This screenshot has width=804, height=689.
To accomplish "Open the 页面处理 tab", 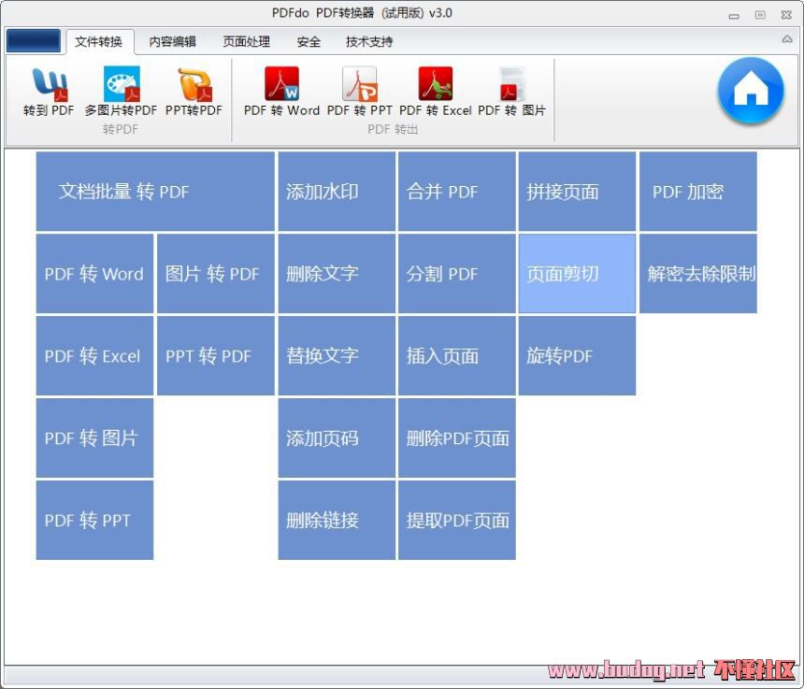I will tap(247, 41).
